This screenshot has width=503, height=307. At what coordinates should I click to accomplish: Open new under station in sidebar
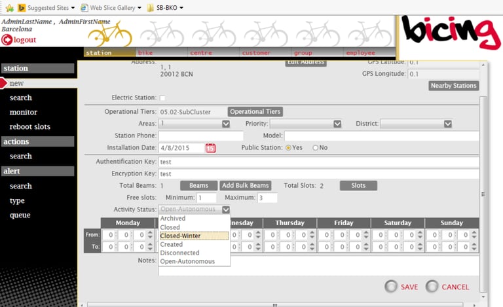16,83
